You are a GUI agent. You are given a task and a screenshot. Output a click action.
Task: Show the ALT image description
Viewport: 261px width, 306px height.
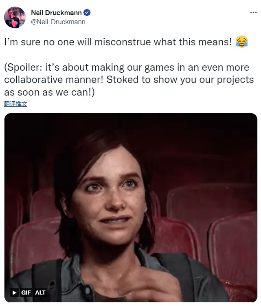coord(40,292)
